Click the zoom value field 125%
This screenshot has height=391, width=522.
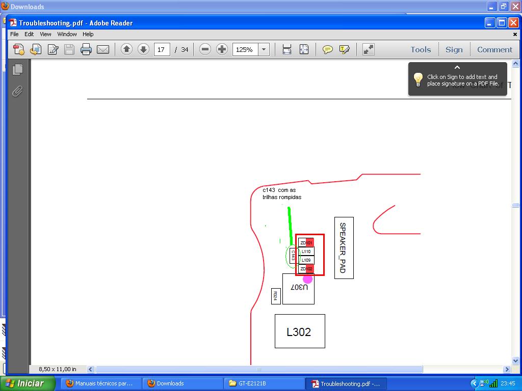pyautogui.click(x=245, y=49)
